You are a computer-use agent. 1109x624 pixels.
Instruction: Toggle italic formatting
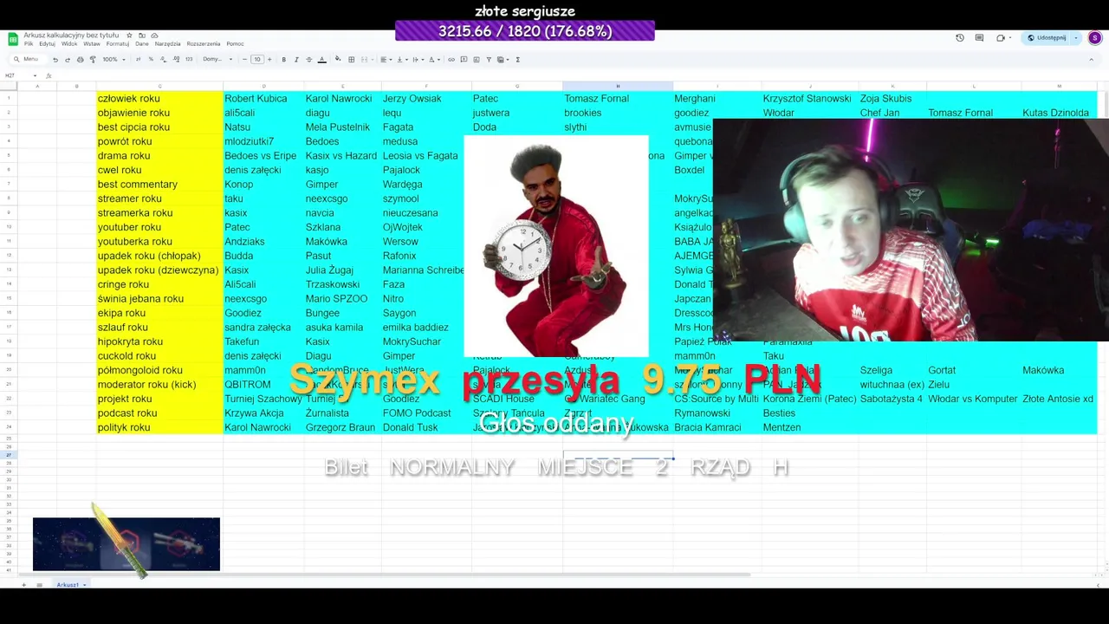(x=296, y=60)
